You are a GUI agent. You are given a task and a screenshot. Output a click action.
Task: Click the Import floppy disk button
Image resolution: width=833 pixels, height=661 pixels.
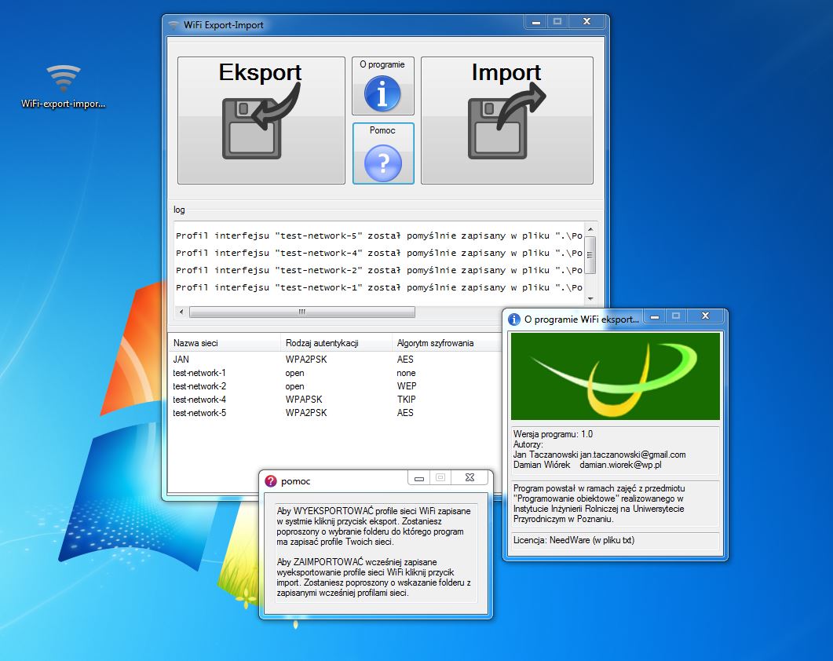[507, 121]
